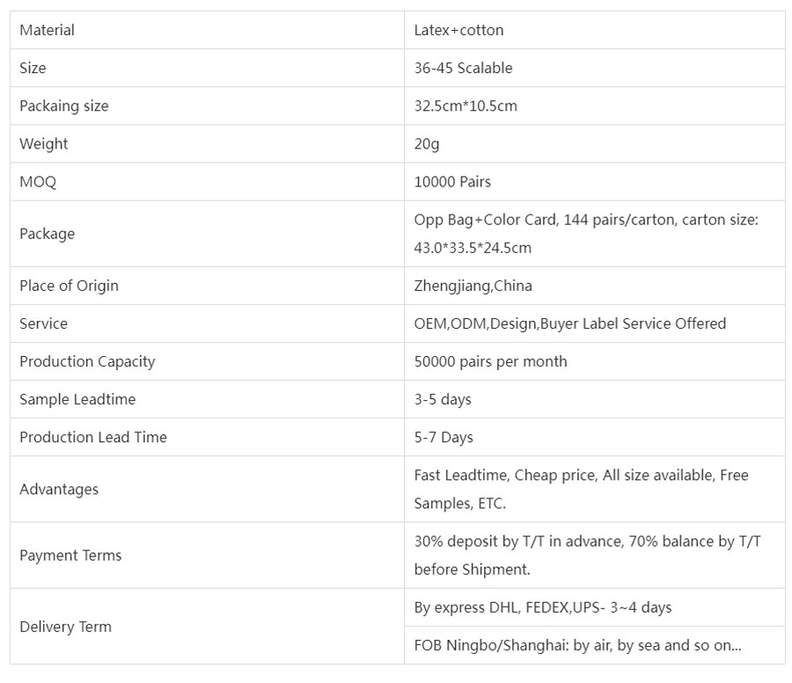Click the OEM,ODM,Design service text
Viewport: 792px width, 683px height.
point(569,323)
